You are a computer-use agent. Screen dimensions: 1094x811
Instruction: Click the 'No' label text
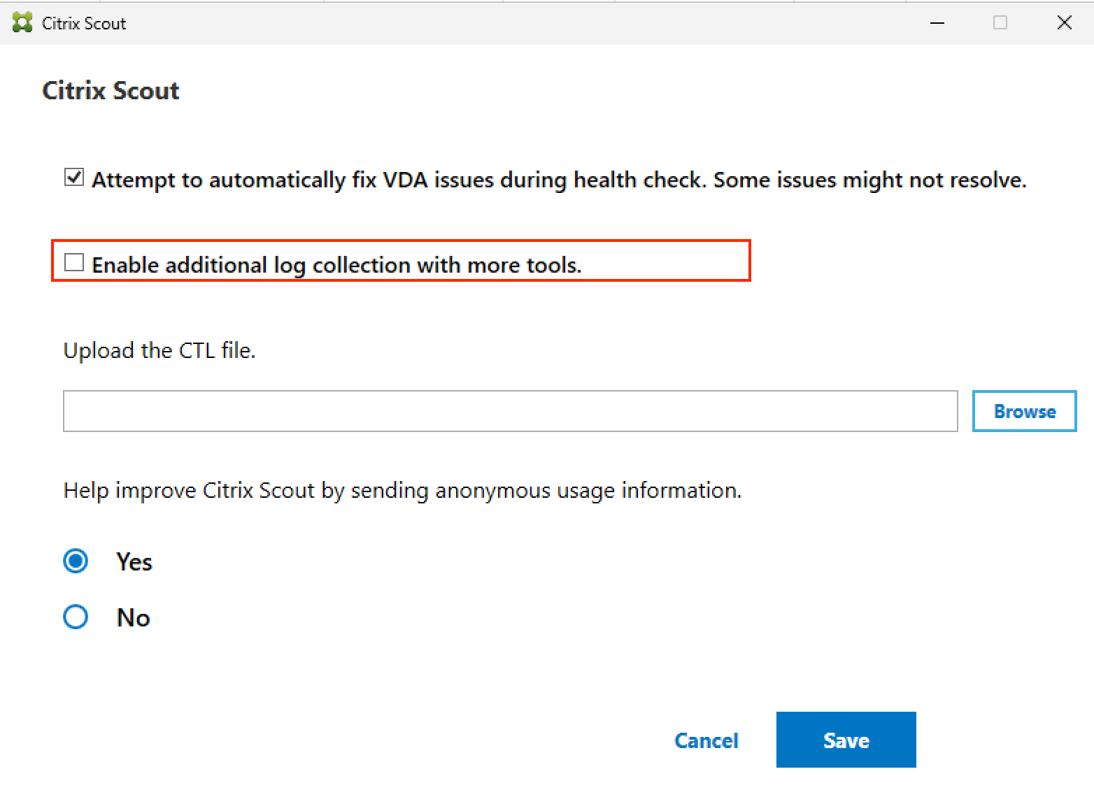133,617
